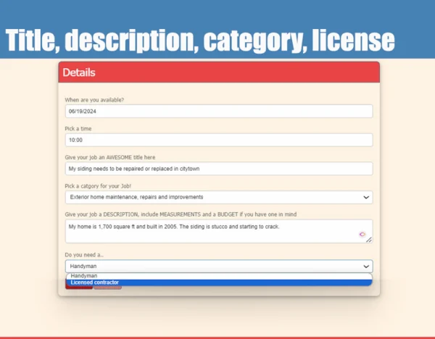
Task: Click the pink circular icon in description box
Action: (362, 234)
